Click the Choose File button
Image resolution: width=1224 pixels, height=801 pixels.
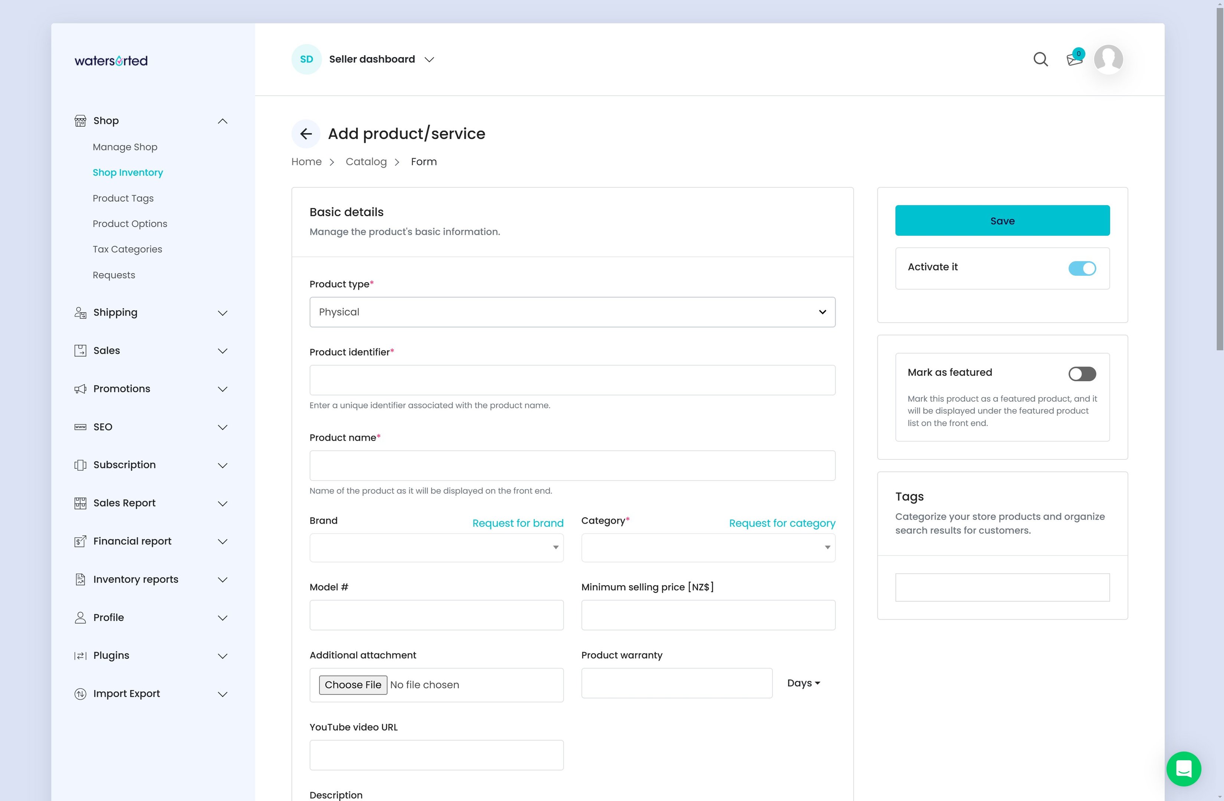353,685
